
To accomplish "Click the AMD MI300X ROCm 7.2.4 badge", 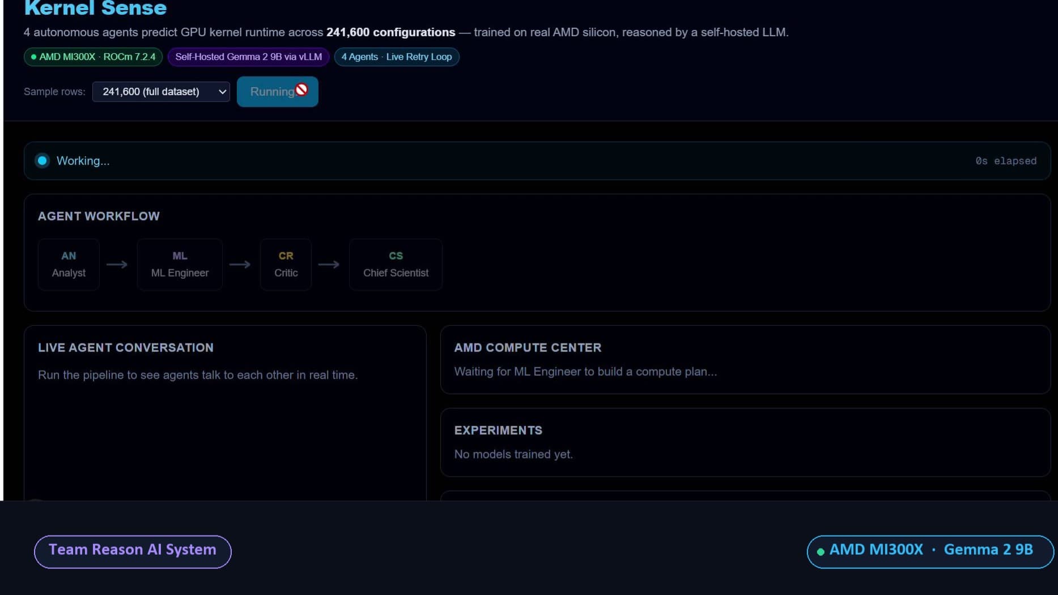I will pyautogui.click(x=94, y=57).
